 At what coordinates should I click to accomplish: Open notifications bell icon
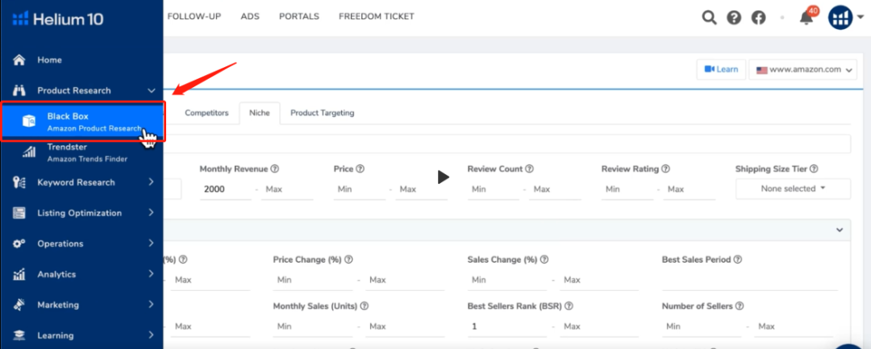point(806,18)
